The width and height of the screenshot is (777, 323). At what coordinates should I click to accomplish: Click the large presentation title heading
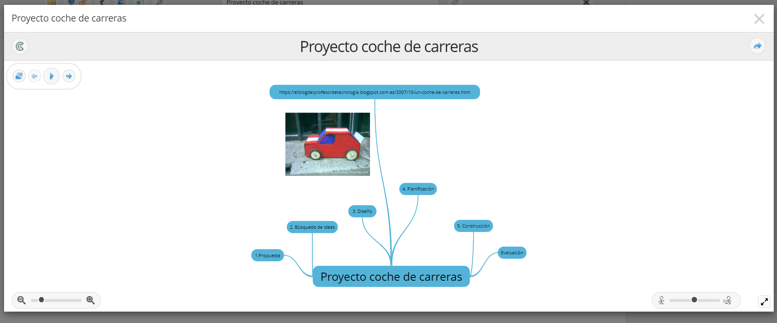coord(389,46)
